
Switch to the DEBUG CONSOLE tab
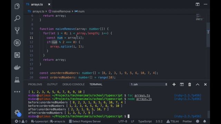pyautogui.click(x=74, y=84)
